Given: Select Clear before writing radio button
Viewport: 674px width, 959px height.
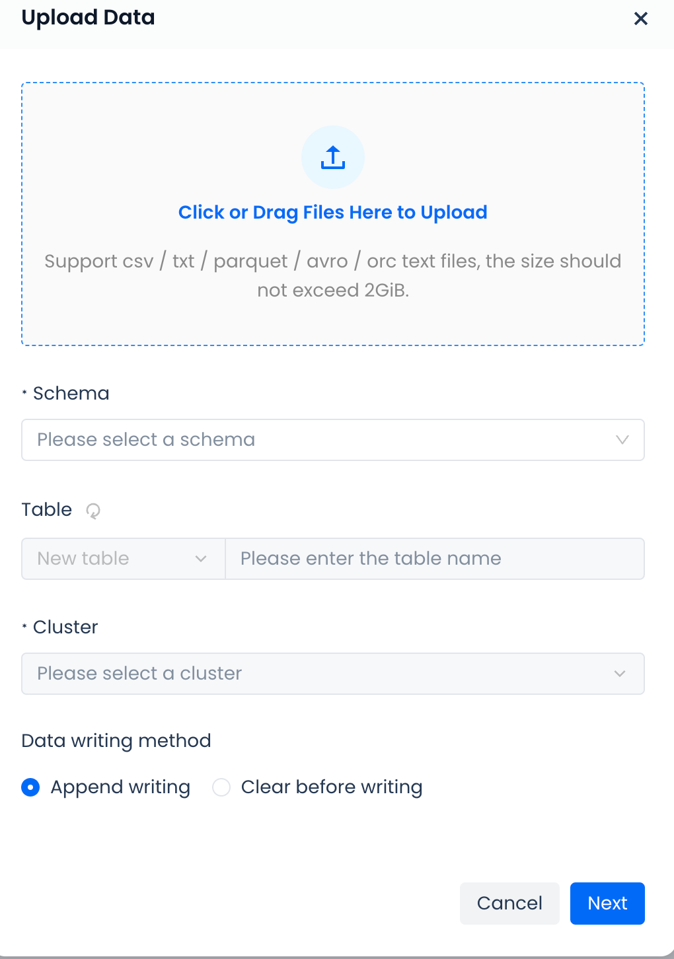Looking at the screenshot, I should coord(221,787).
